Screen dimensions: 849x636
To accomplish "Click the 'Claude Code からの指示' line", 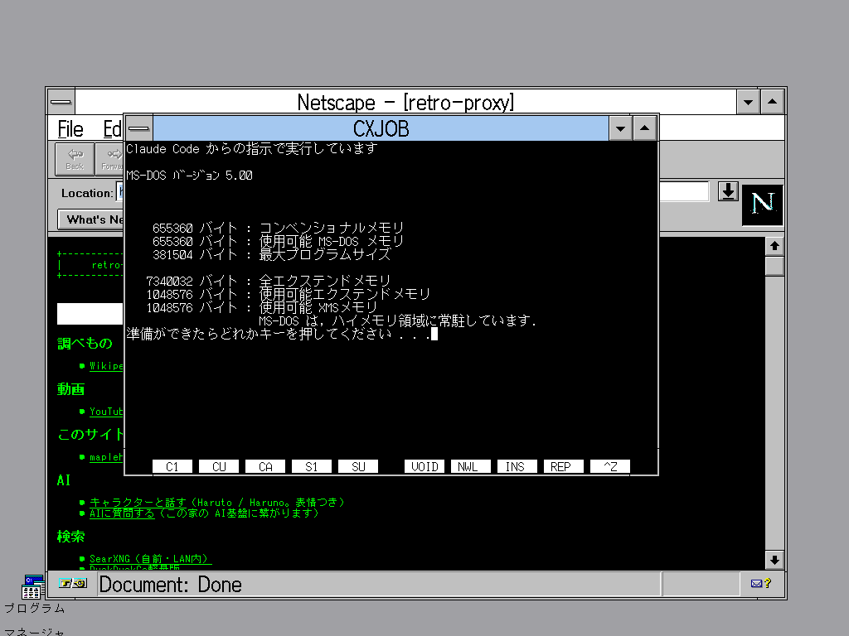I will (252, 148).
